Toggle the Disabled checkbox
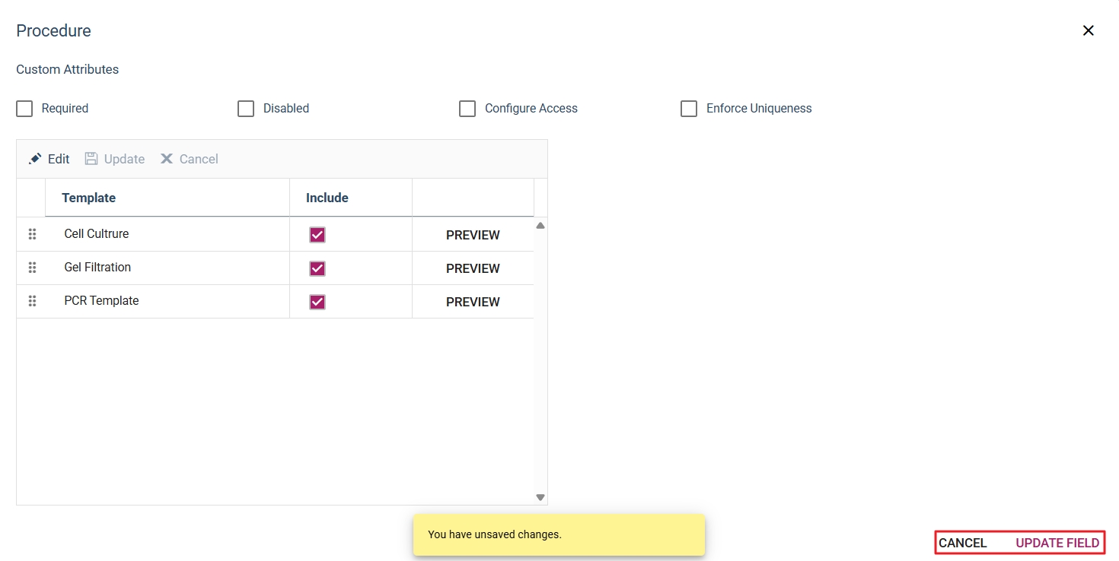The height and width of the screenshot is (561, 1119). (246, 109)
